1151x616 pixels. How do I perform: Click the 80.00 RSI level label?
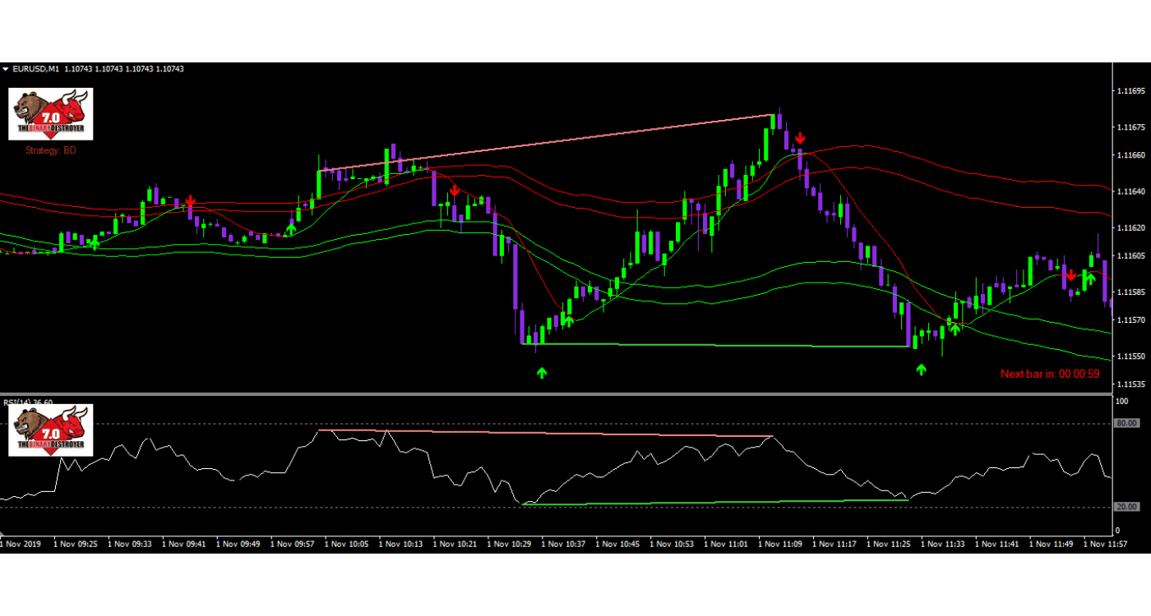[1128, 424]
